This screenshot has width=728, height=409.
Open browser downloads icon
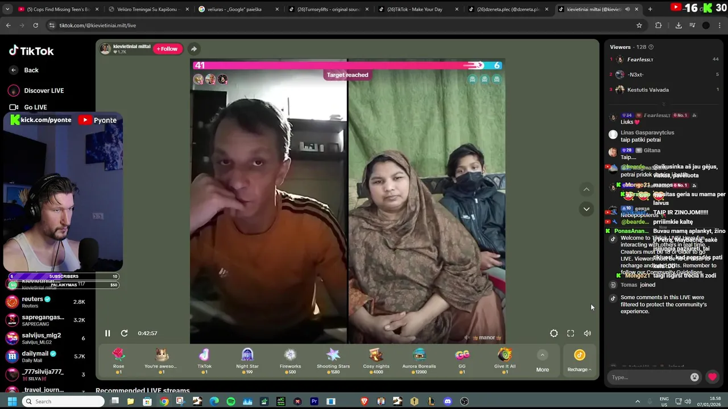[x=679, y=25]
